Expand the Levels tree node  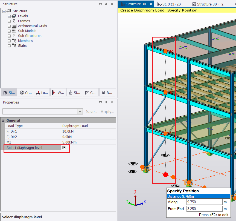pyautogui.click(x=9, y=16)
